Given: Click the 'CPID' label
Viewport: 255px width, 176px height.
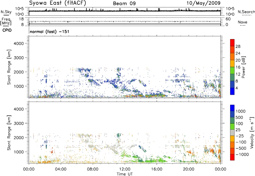Looking at the screenshot, I should (x=7, y=30).
